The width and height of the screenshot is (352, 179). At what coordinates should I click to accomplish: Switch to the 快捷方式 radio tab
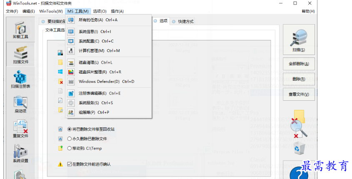(183, 22)
